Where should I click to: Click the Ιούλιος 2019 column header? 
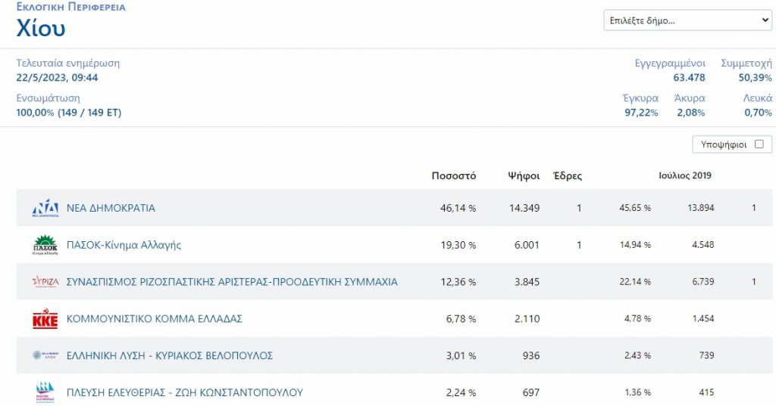[684, 176]
